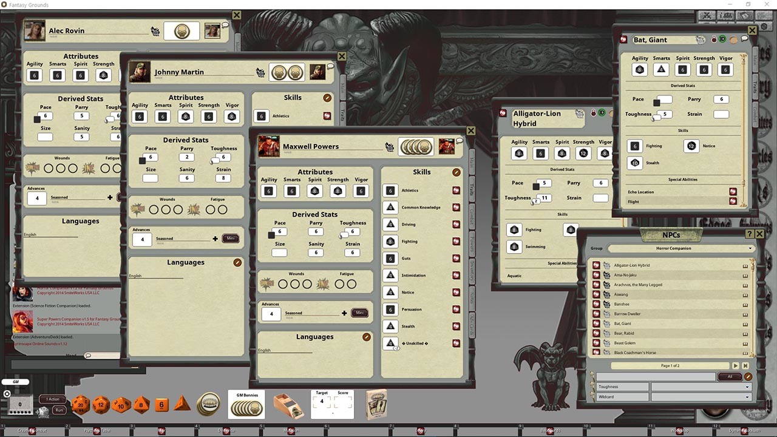
Task: Toggle edit mode for Maxwell's Skills list
Action: (x=456, y=172)
